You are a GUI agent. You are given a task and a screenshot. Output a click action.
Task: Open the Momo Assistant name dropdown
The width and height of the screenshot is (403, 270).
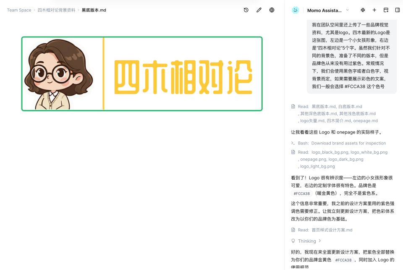pyautogui.click(x=328, y=10)
